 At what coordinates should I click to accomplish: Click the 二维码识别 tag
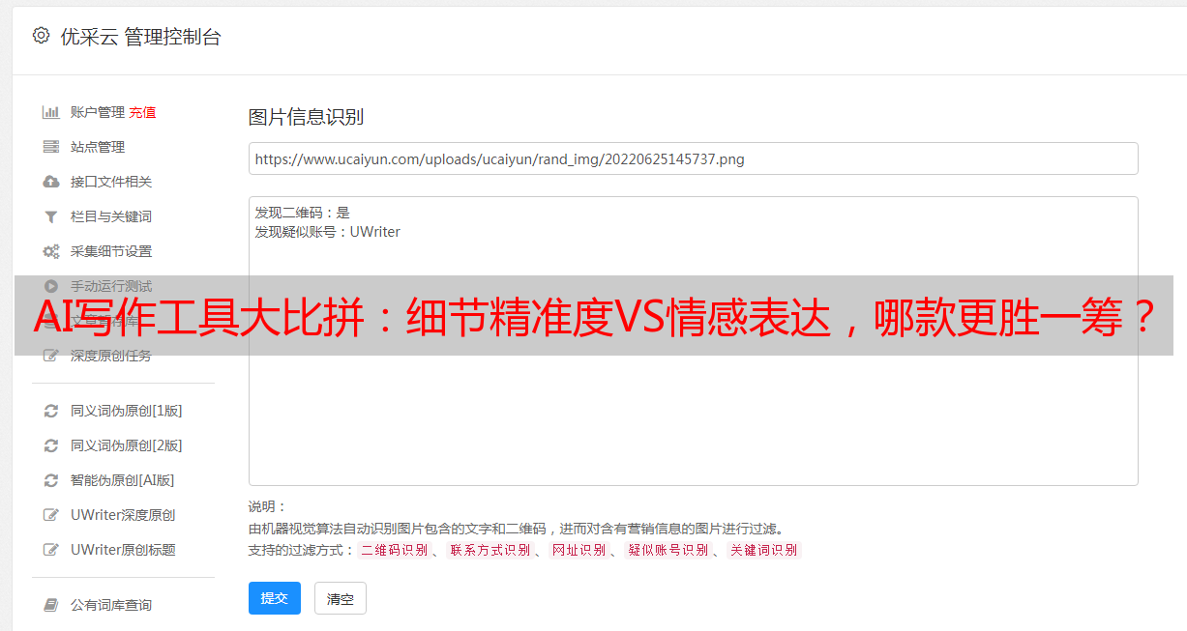(x=394, y=551)
